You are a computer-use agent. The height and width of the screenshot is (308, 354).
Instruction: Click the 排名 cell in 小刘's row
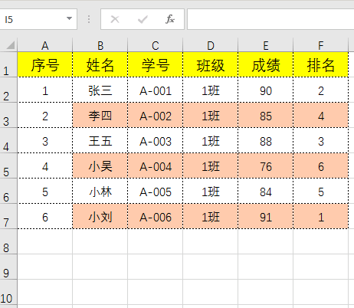point(321,216)
